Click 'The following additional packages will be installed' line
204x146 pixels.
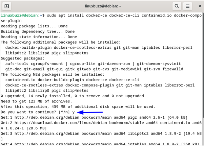(61, 42)
